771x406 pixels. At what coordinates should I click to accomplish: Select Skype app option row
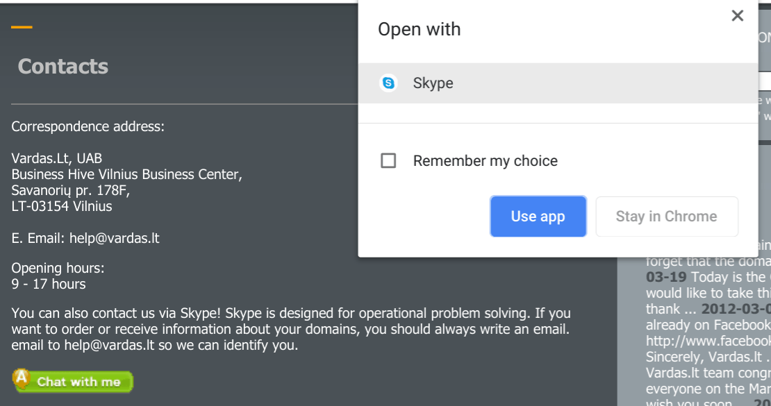(558, 83)
